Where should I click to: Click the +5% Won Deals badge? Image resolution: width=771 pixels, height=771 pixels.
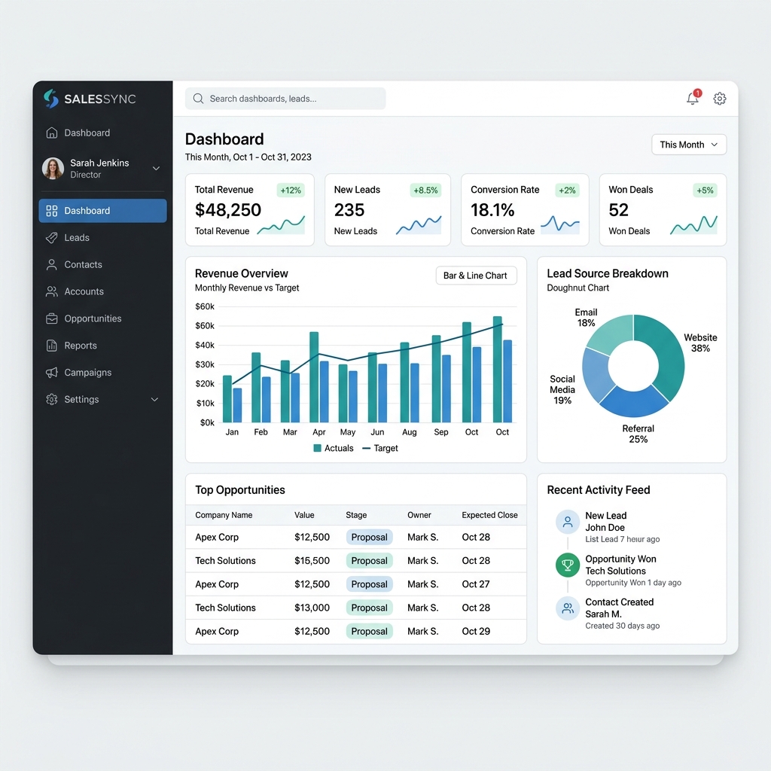(705, 190)
